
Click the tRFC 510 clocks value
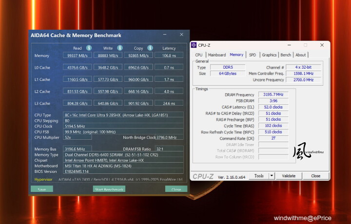click(273, 132)
